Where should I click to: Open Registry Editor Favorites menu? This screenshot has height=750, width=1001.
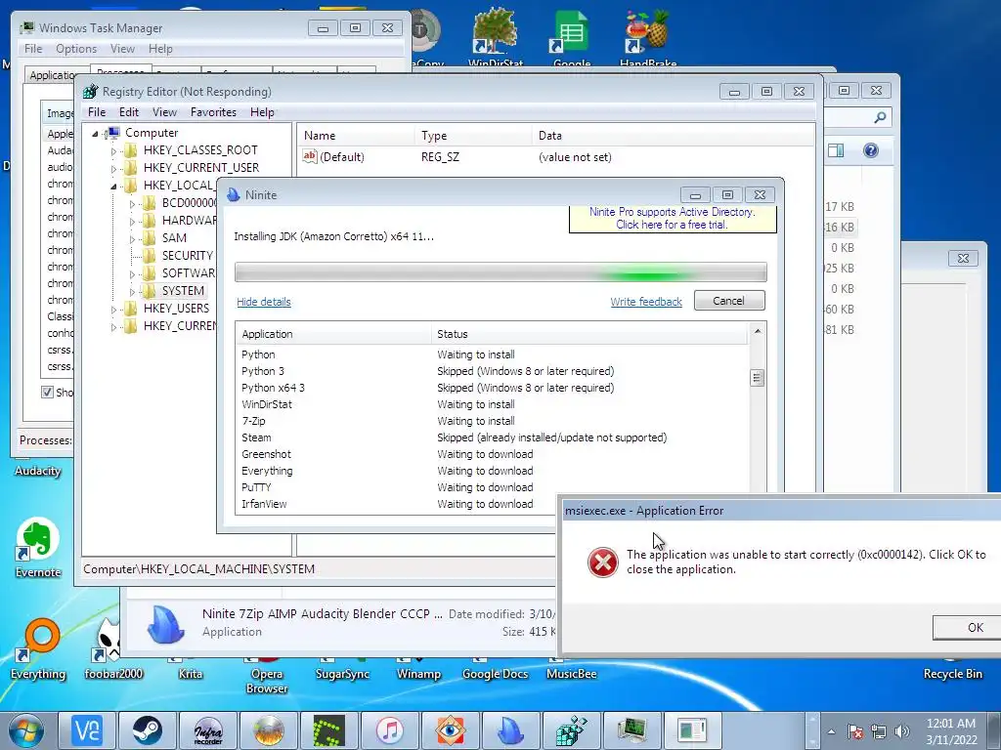tap(213, 112)
